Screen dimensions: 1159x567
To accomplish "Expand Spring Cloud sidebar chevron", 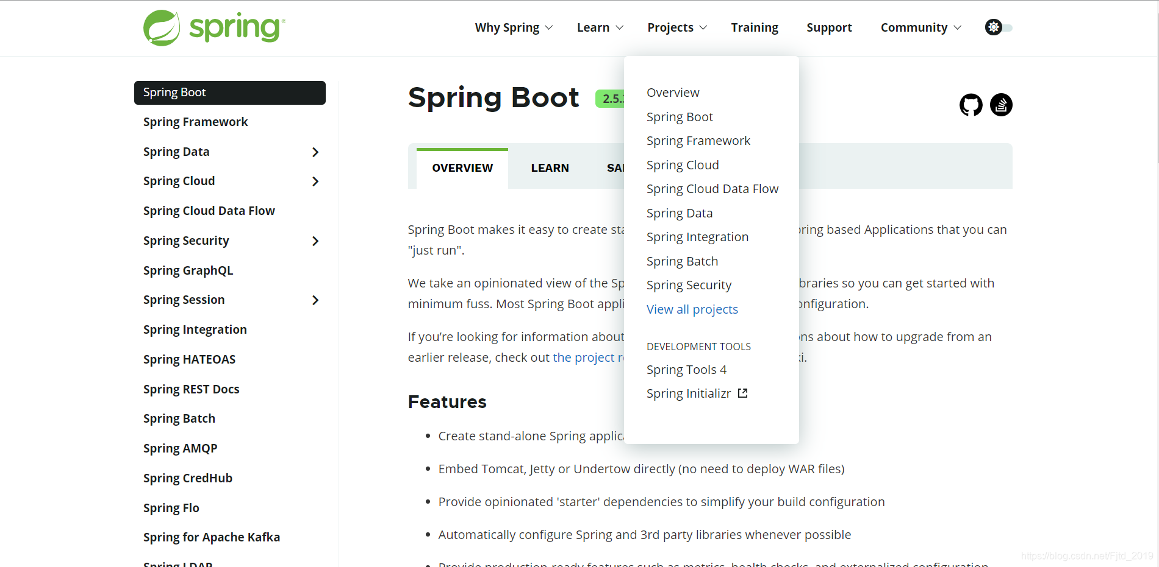I will (315, 181).
